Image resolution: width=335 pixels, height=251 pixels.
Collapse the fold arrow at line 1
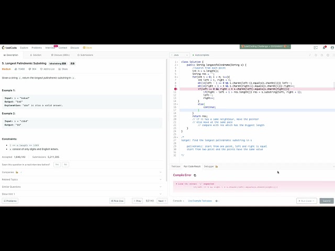pos(177,62)
